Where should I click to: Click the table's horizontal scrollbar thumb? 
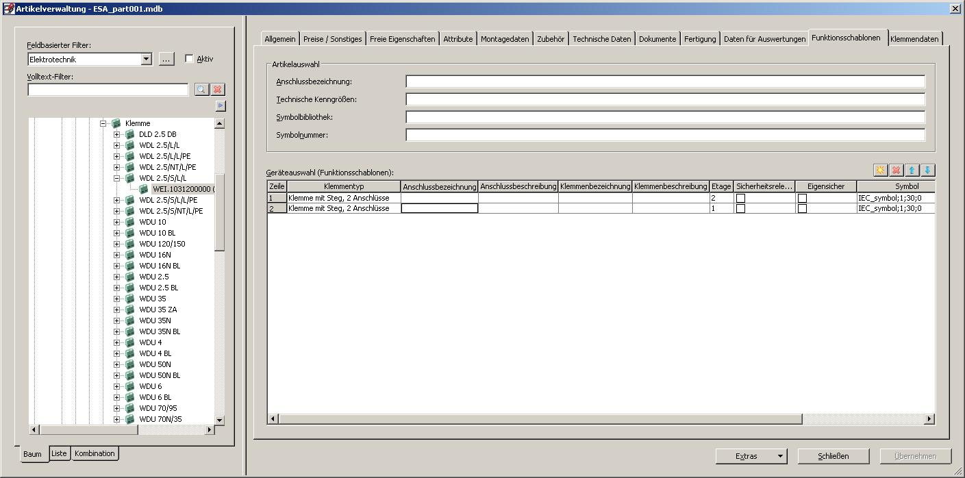[540, 419]
